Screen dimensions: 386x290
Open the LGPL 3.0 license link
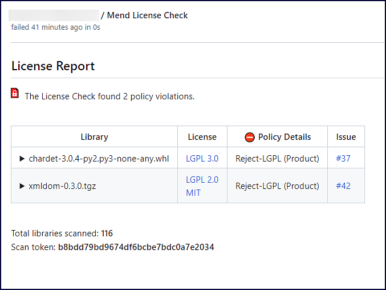pos(202,159)
